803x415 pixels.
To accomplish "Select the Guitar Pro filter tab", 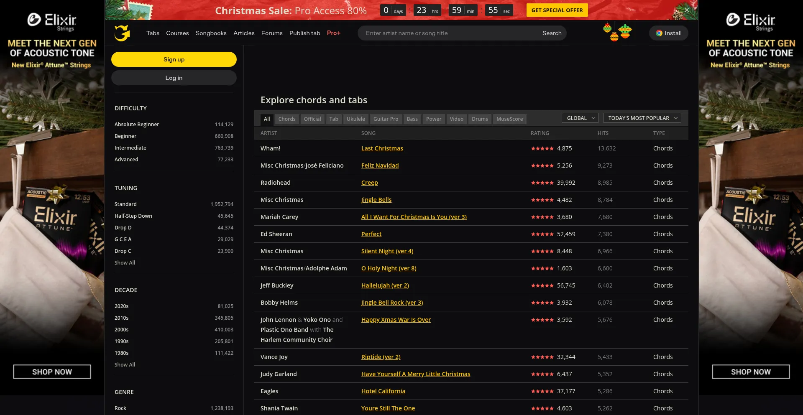I will (x=385, y=119).
